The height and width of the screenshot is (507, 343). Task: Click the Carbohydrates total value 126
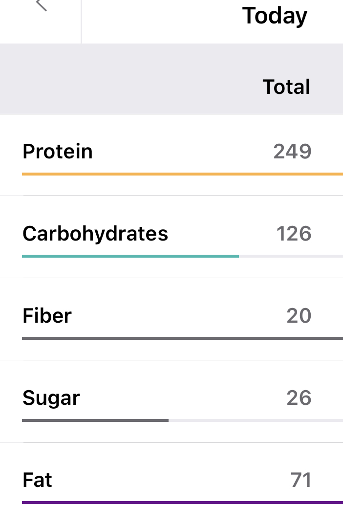click(x=294, y=234)
